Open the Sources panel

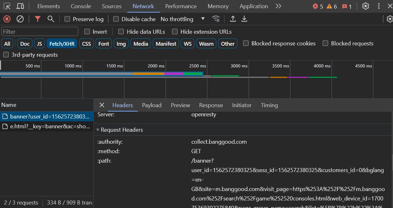(x=112, y=6)
